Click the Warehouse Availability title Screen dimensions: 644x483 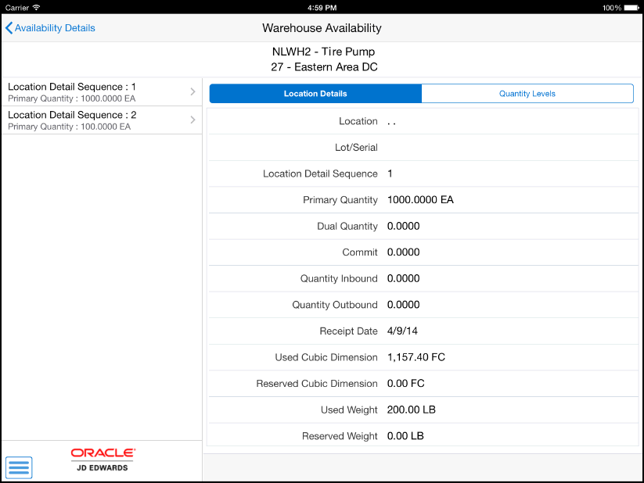pos(322,28)
